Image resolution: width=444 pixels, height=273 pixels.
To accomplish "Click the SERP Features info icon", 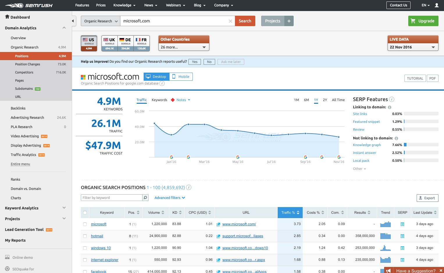I will (392, 99).
